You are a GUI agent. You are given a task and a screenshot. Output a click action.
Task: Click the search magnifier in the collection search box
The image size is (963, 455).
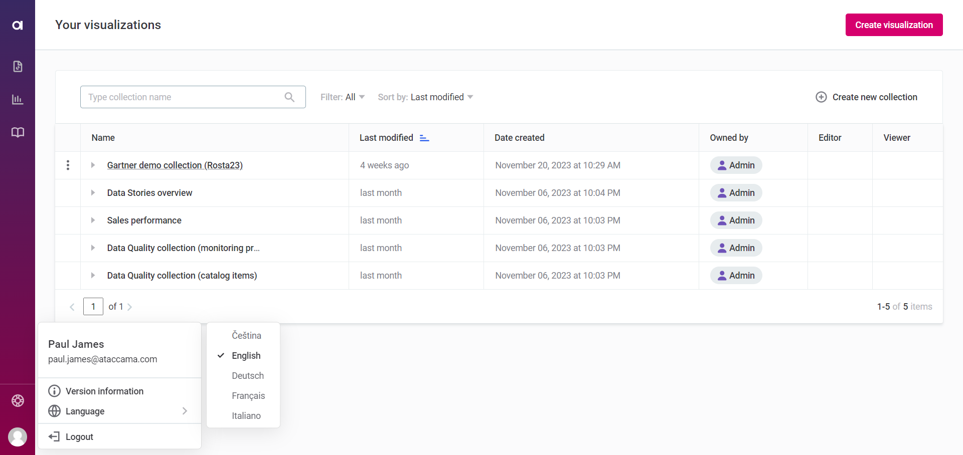[x=290, y=97]
